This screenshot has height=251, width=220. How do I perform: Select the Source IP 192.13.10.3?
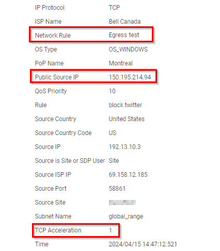click(x=124, y=147)
